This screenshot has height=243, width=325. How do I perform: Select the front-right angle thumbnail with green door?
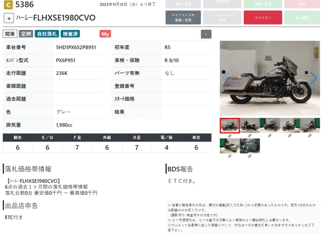pyautogui.click(x=270, y=125)
